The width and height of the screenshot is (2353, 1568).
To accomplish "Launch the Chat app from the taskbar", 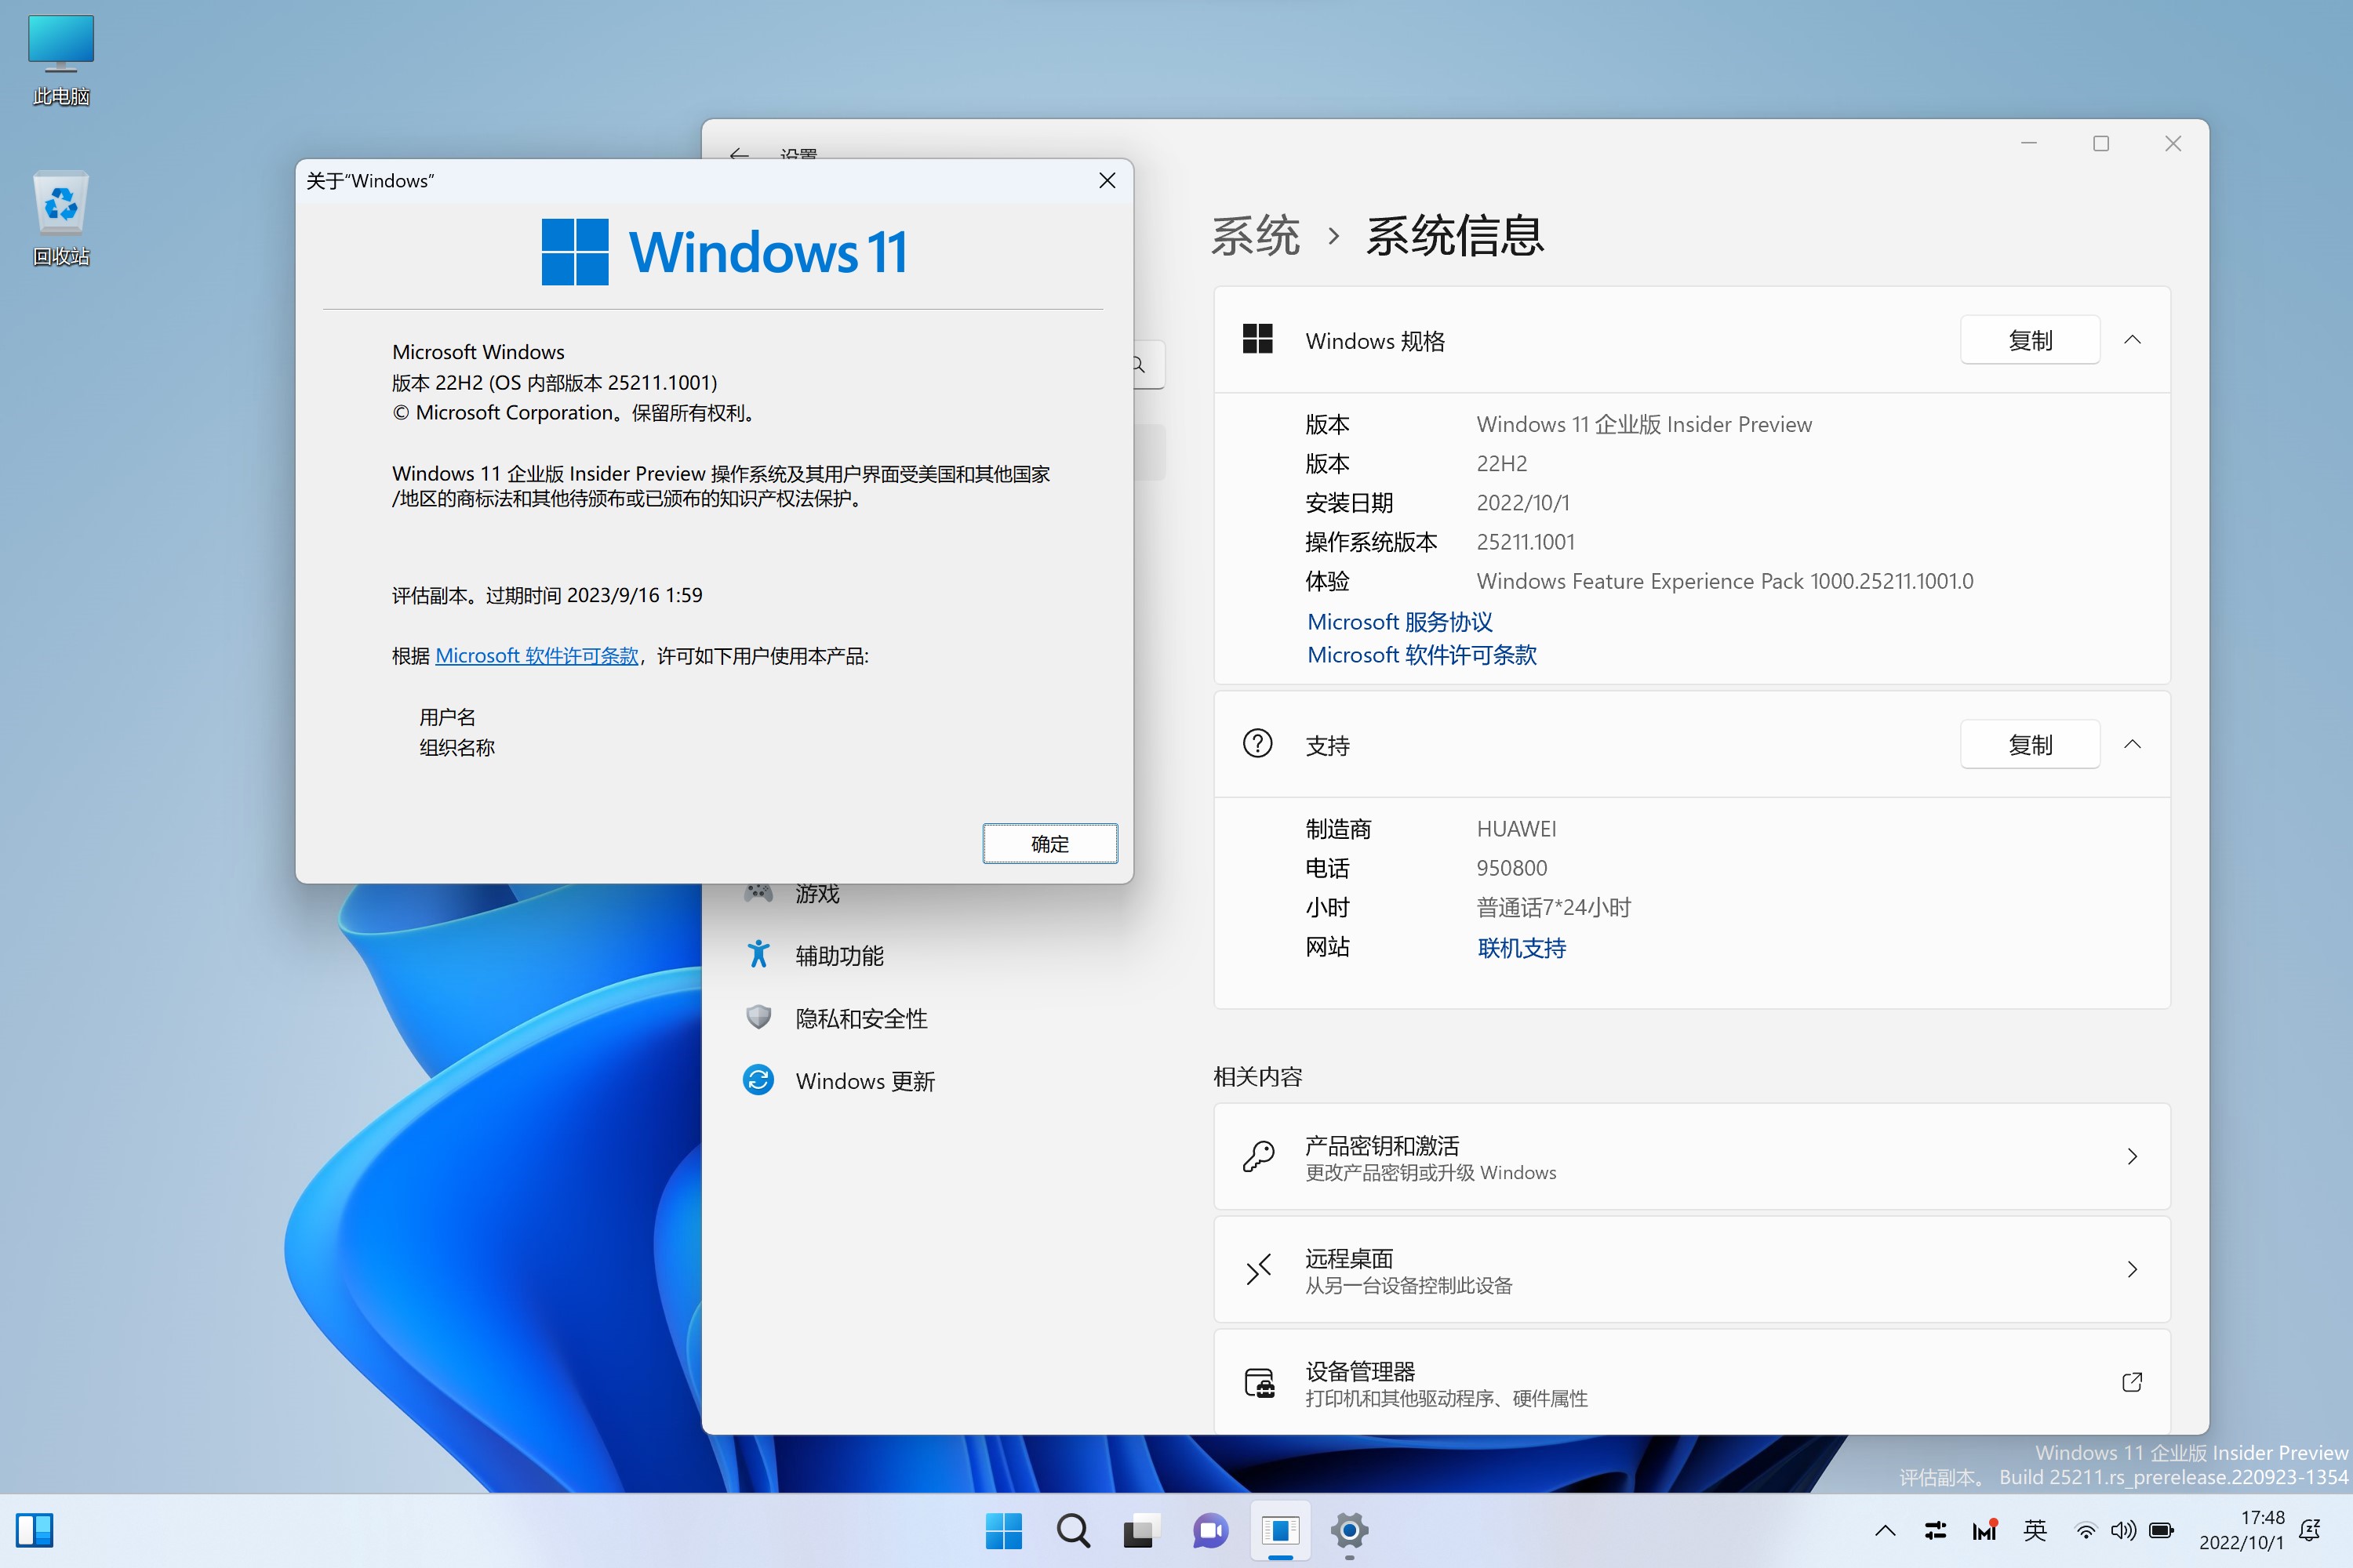I will coord(1209,1530).
